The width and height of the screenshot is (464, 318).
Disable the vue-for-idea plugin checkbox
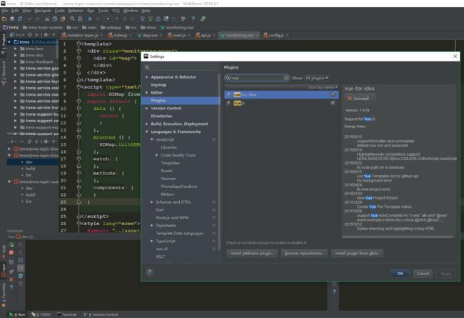pos(333,94)
